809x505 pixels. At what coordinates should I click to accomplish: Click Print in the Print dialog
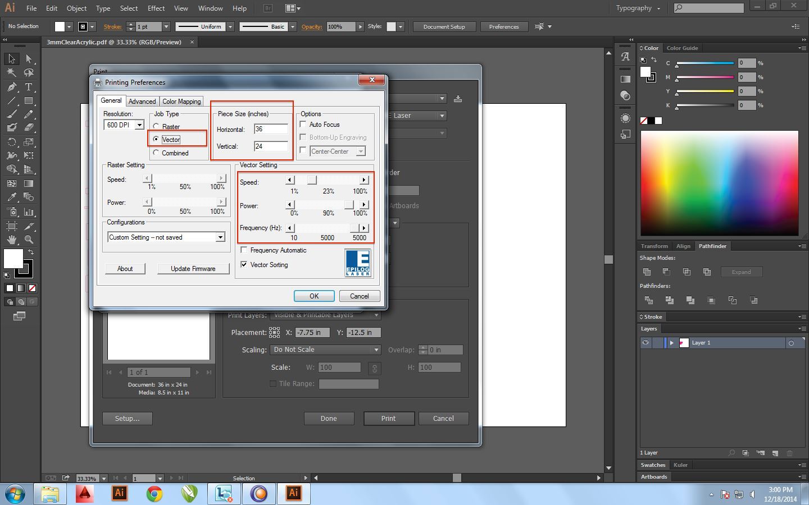[389, 419]
